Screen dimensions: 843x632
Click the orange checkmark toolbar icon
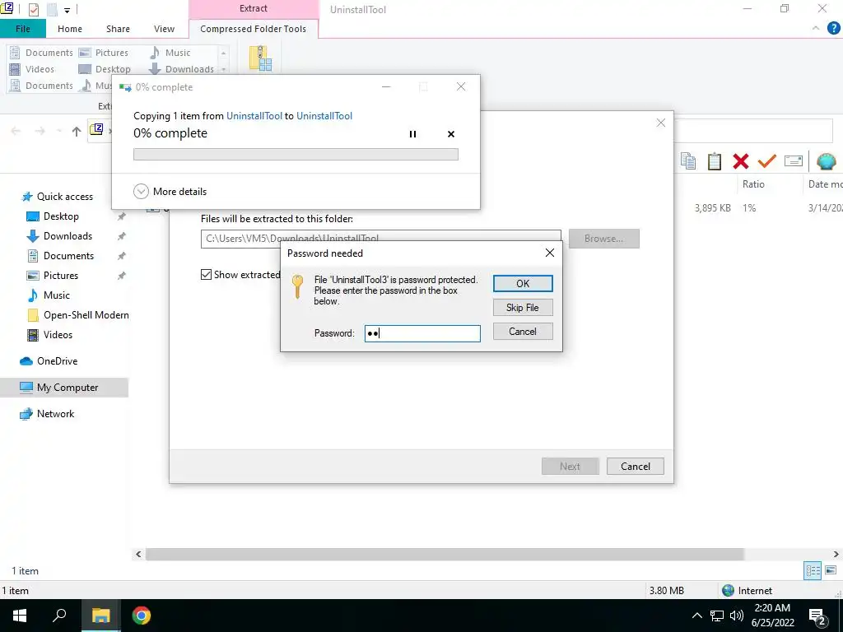[766, 160]
